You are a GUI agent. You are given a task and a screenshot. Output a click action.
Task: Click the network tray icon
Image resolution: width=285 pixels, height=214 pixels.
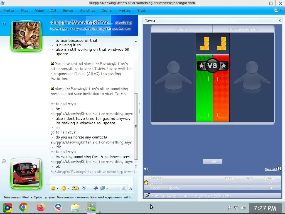237,208
